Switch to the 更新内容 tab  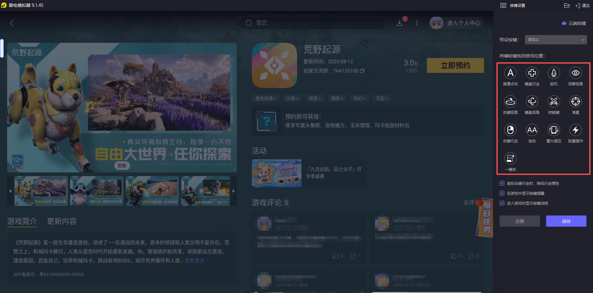pyautogui.click(x=61, y=221)
